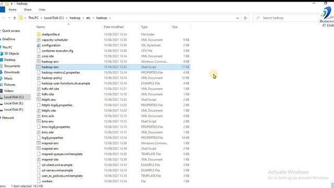Open Downloads in sidebar
Image resolution: width=334 pixels, height=188 pixels.
click(11, 72)
